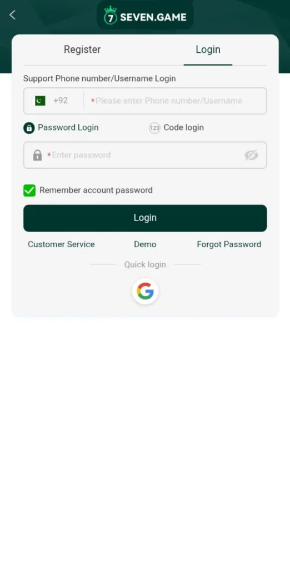290x570 pixels.
Task: Click the Google quick login icon
Action: pyautogui.click(x=145, y=291)
